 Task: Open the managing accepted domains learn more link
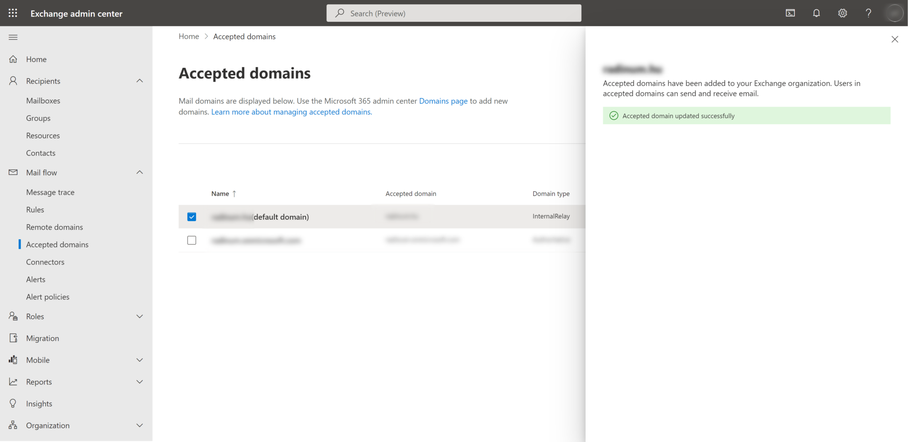(x=291, y=112)
